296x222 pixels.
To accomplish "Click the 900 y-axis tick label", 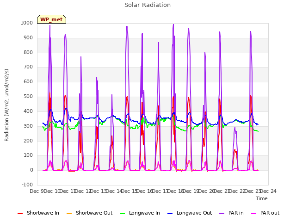I will pos(28,37).
